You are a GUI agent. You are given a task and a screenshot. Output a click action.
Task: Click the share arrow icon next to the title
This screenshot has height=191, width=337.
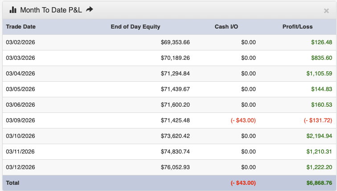90,9
